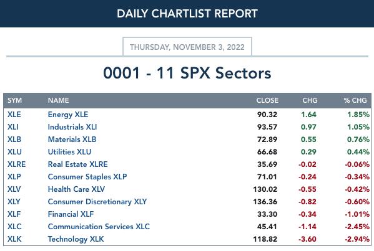Open Consumer Staples XLP link
This screenshot has height=251, width=374.
(x=87, y=177)
